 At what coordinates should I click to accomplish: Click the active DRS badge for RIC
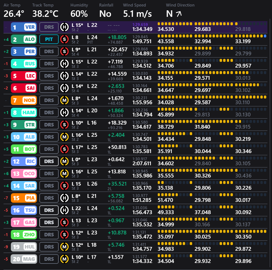pyautogui.click(x=49, y=161)
